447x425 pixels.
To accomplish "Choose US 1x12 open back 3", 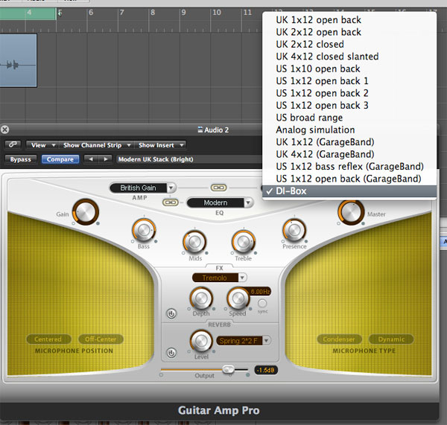I will coord(349,106).
